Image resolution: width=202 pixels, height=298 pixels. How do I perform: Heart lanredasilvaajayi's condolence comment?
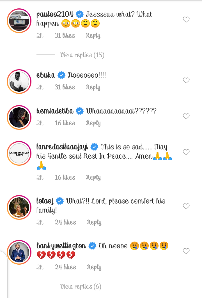point(186,152)
